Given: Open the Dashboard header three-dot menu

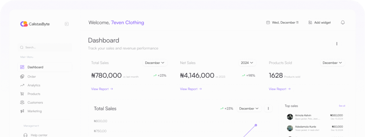Looking at the screenshot, I should [336, 44].
